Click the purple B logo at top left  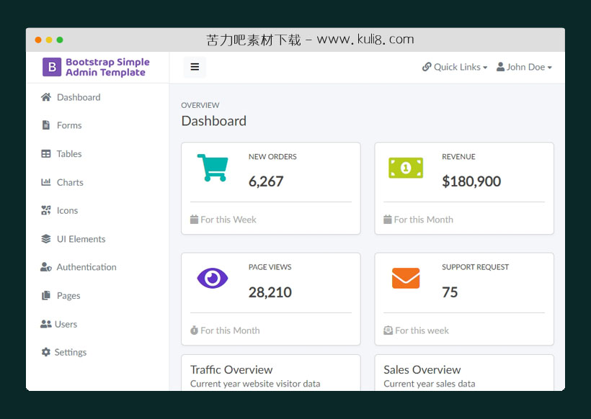pyautogui.click(x=51, y=67)
